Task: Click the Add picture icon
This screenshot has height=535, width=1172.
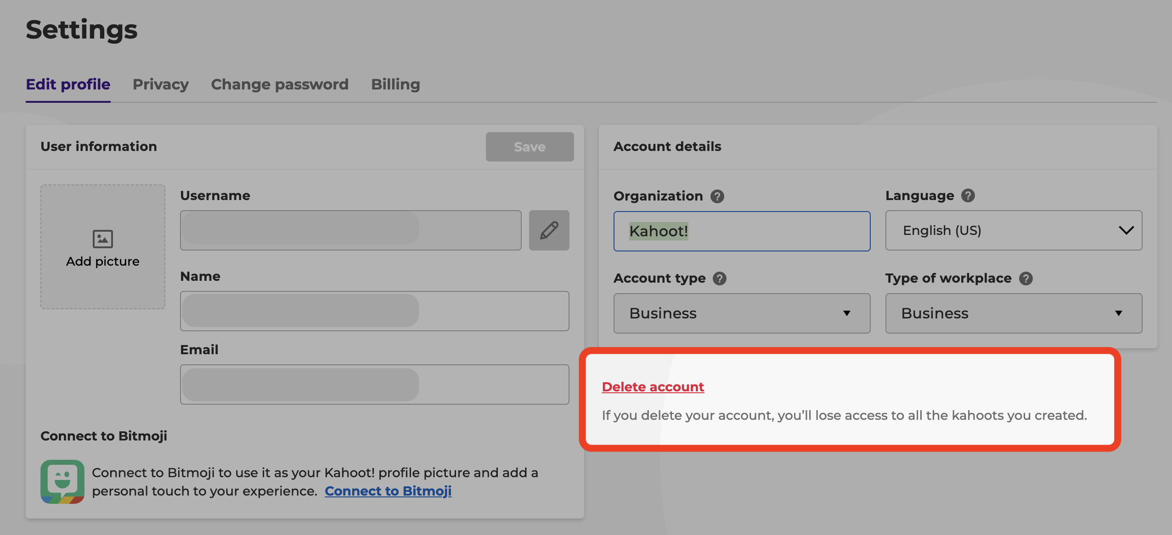Action: pyautogui.click(x=102, y=239)
